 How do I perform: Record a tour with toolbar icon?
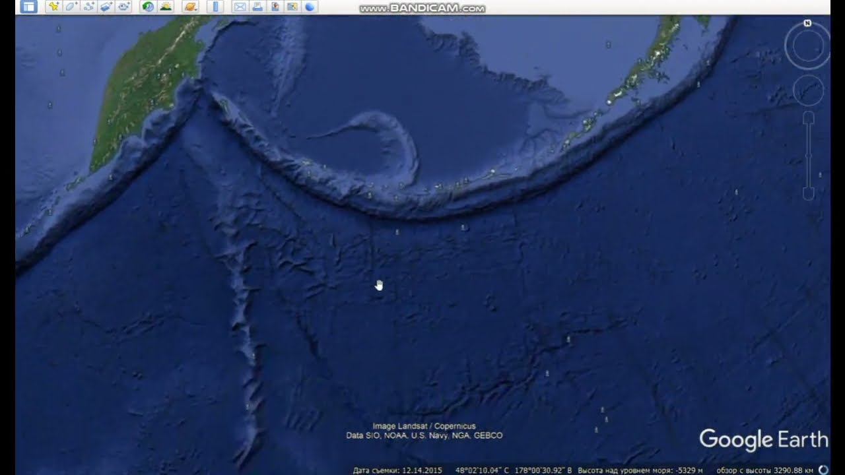coord(124,7)
